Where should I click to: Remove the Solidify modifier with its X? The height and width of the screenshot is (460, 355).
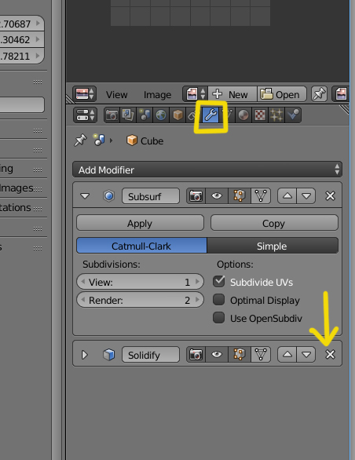click(x=331, y=355)
